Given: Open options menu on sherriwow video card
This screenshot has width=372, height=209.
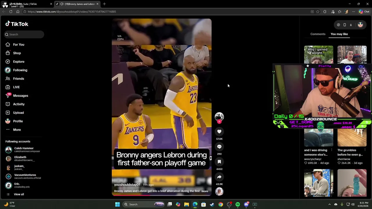Looking at the screenshot, I should point(365,150).
